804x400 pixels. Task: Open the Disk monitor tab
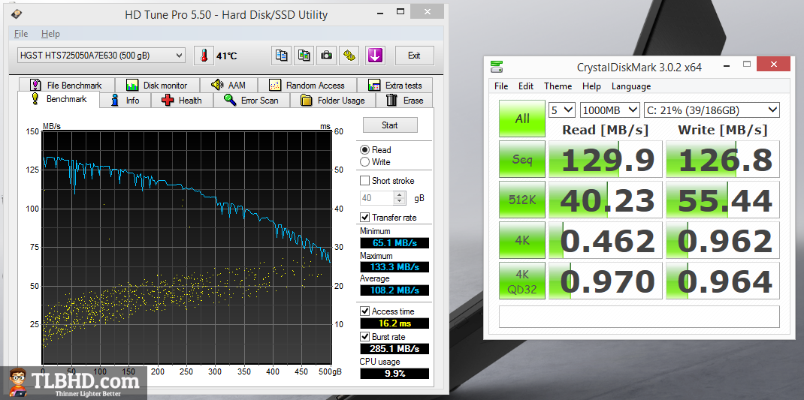tap(156, 85)
